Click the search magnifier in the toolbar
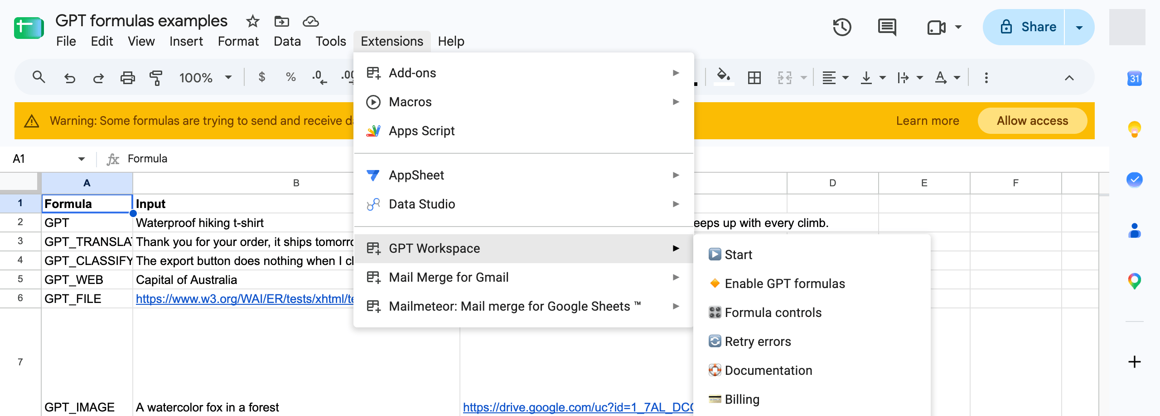 39,77
